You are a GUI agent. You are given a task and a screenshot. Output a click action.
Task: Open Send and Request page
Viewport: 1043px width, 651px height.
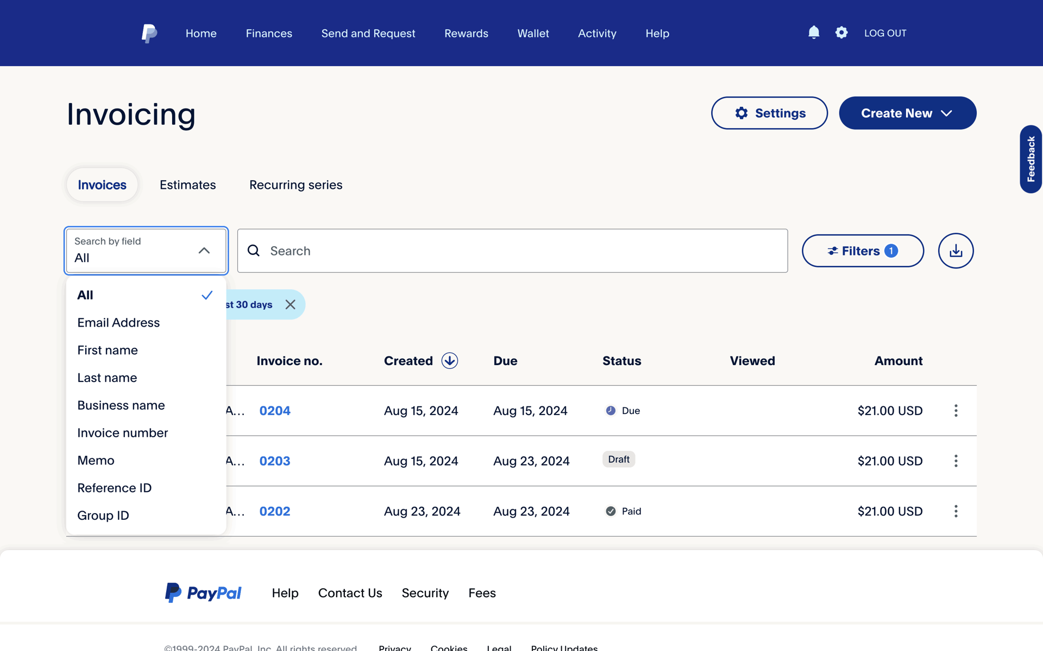click(x=368, y=33)
